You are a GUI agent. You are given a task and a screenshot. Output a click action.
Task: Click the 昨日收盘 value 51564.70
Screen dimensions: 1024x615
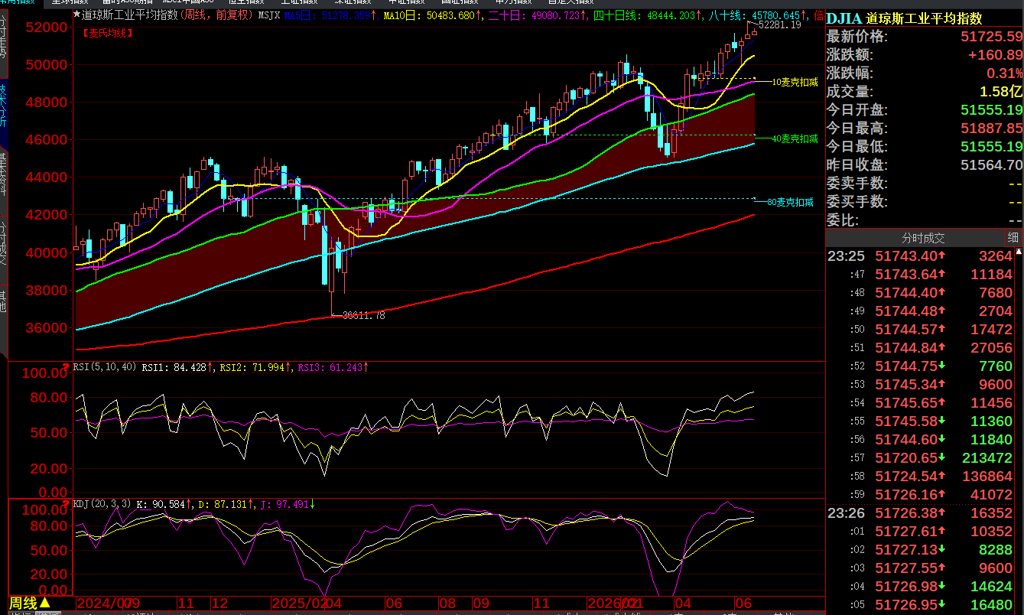pyautogui.click(x=991, y=165)
